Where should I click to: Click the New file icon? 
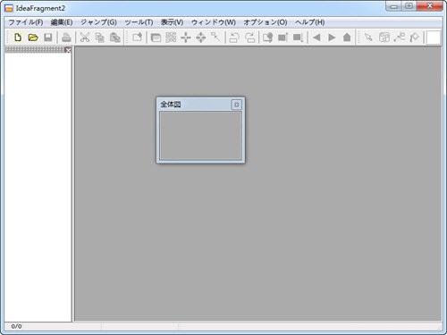pyautogui.click(x=18, y=38)
